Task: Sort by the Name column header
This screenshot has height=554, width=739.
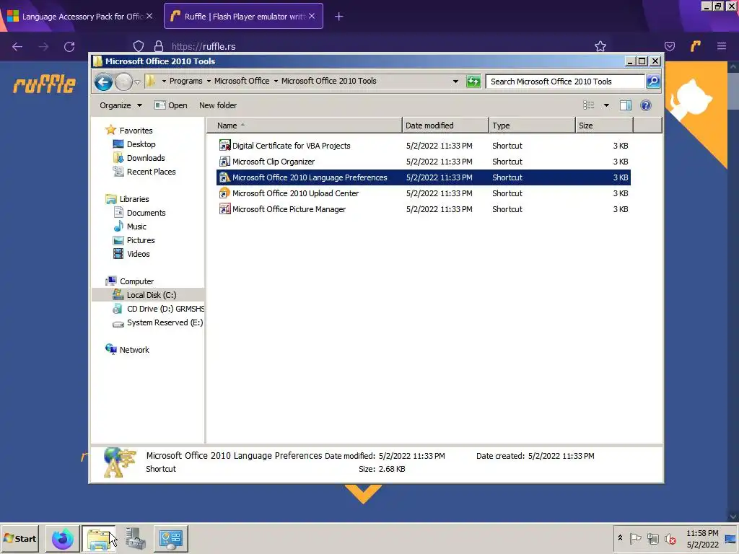Action: pyautogui.click(x=305, y=126)
